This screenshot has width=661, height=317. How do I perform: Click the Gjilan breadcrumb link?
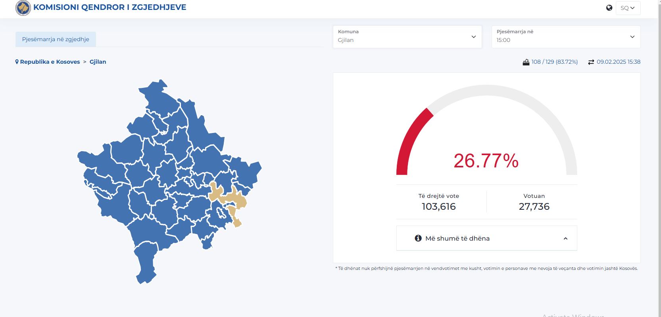(98, 62)
